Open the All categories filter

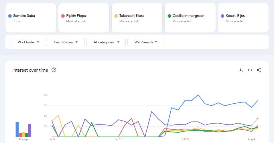pos(106,42)
